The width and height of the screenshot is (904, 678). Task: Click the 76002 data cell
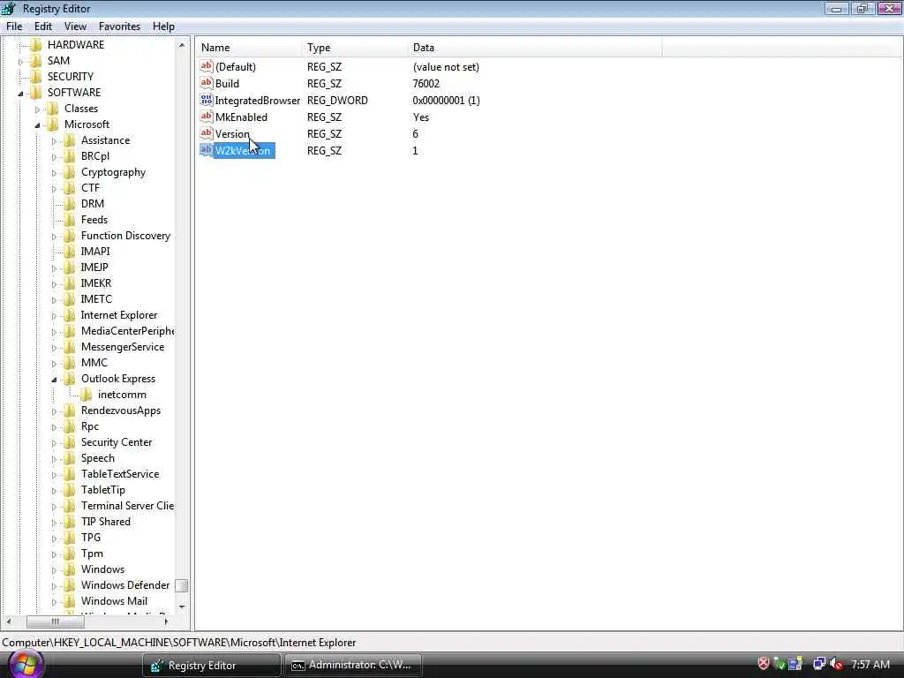click(x=426, y=84)
